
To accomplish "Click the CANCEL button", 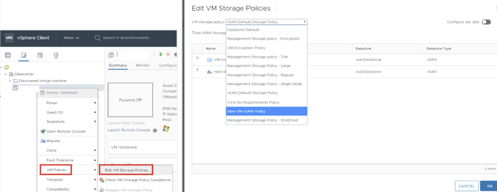I will point(467,186).
